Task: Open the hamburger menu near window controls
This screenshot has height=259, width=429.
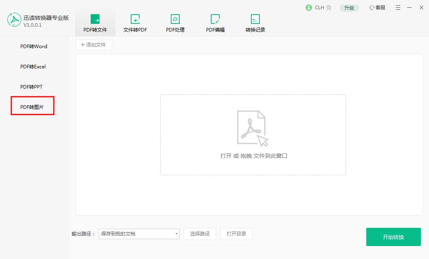Action: [x=398, y=7]
